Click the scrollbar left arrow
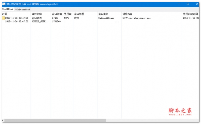 point(3,120)
